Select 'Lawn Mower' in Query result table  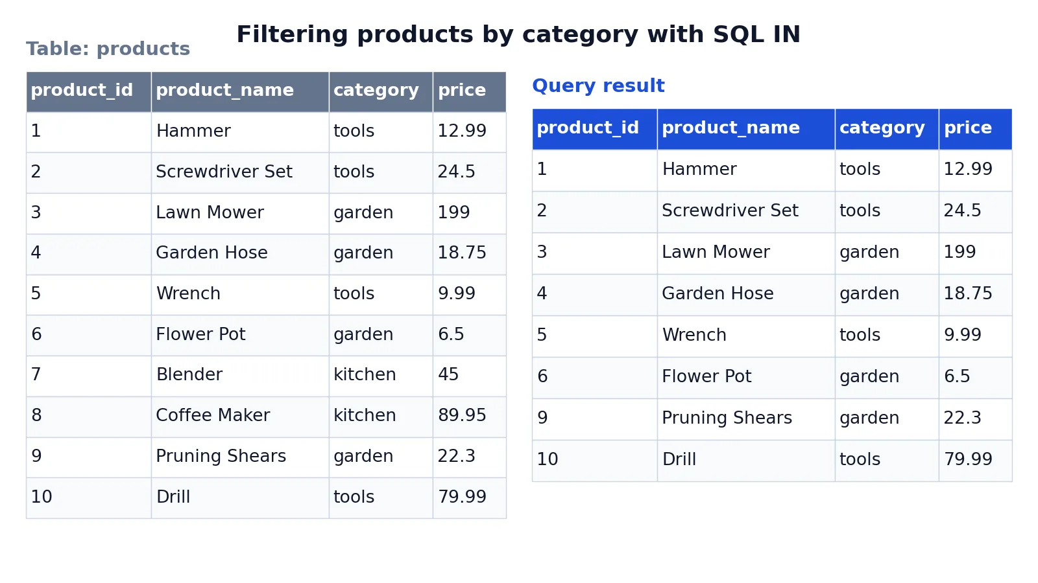(x=746, y=253)
